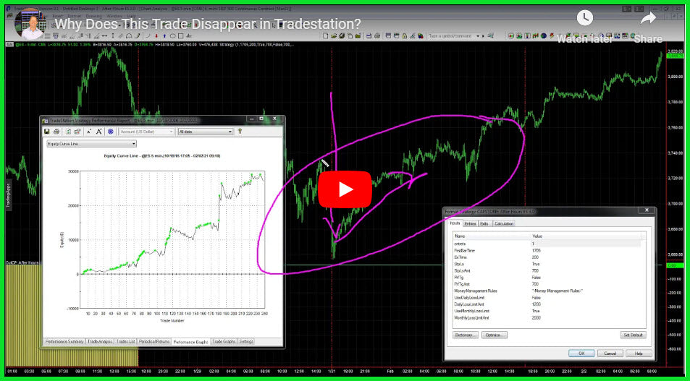Click the MonthlyLossLimitAmt value 2000
The width and height of the screenshot is (690, 381).
click(x=536, y=317)
